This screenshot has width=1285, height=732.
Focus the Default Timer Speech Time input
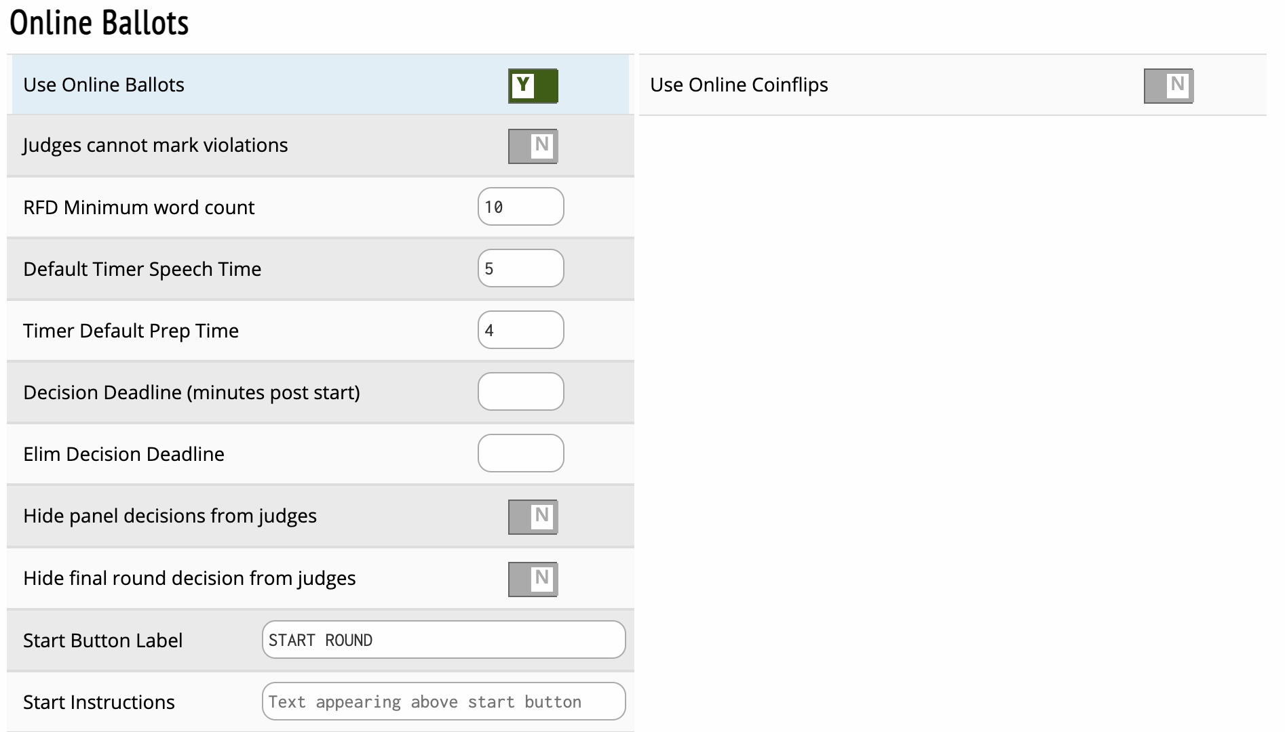(520, 268)
